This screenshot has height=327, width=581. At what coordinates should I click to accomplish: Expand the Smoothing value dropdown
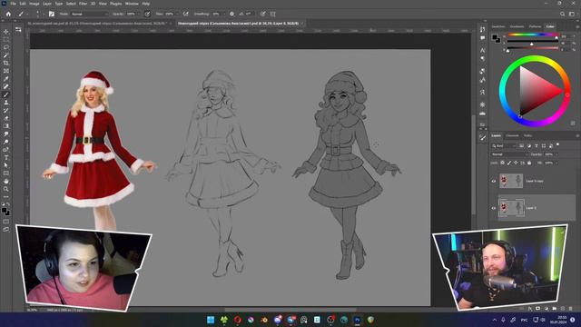click(223, 14)
